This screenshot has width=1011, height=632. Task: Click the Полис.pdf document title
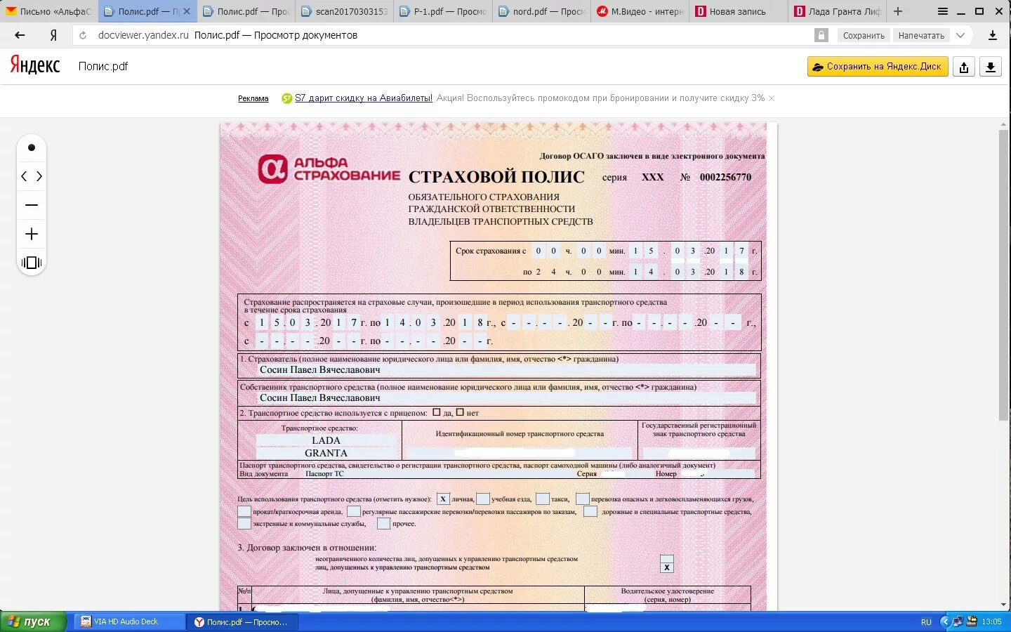pyautogui.click(x=103, y=66)
